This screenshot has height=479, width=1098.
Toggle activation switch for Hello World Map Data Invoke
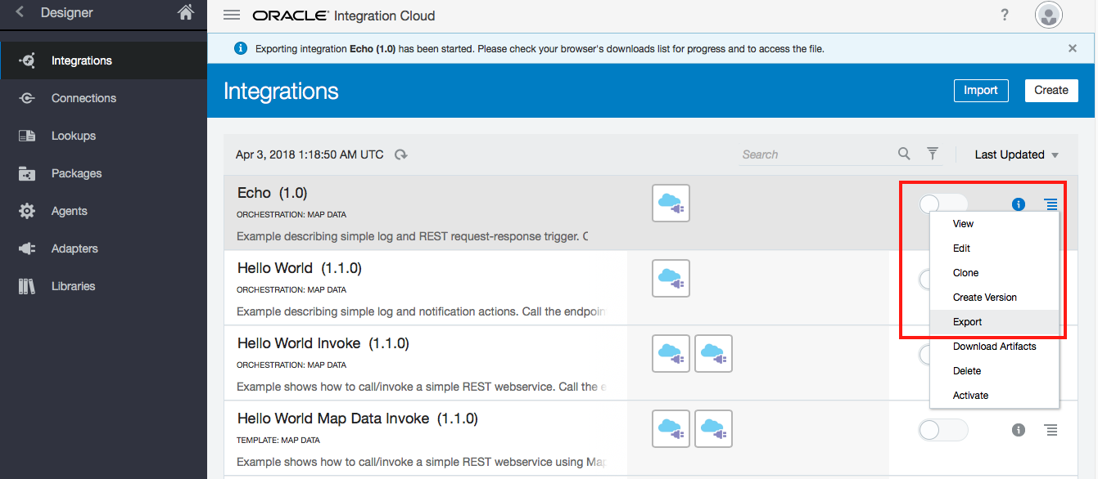pos(942,430)
